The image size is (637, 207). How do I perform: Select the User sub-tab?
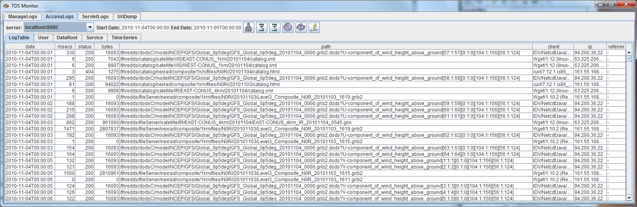click(x=43, y=38)
